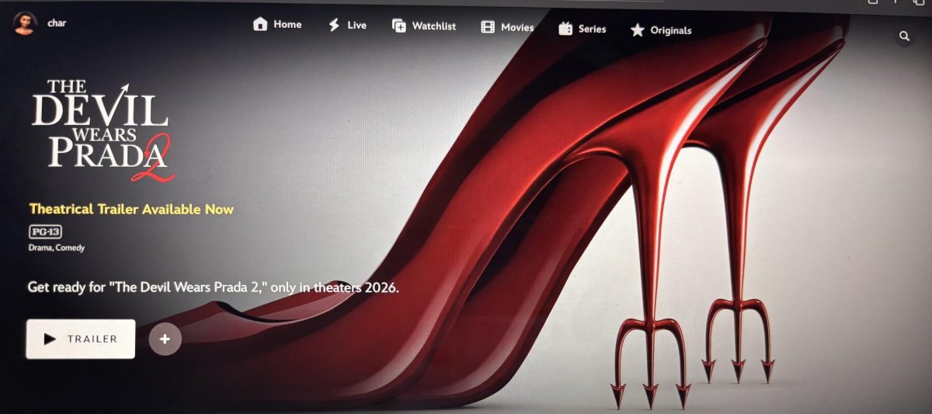Open the Watchlist page
The image size is (932, 414).
(424, 26)
